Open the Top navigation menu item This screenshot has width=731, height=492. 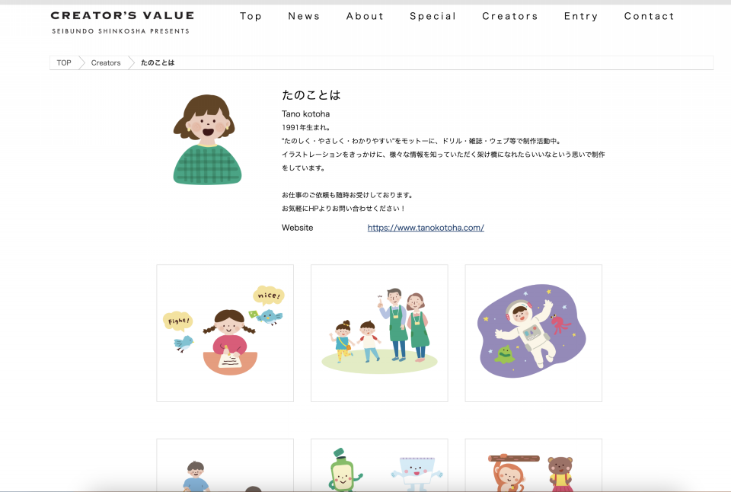(251, 16)
